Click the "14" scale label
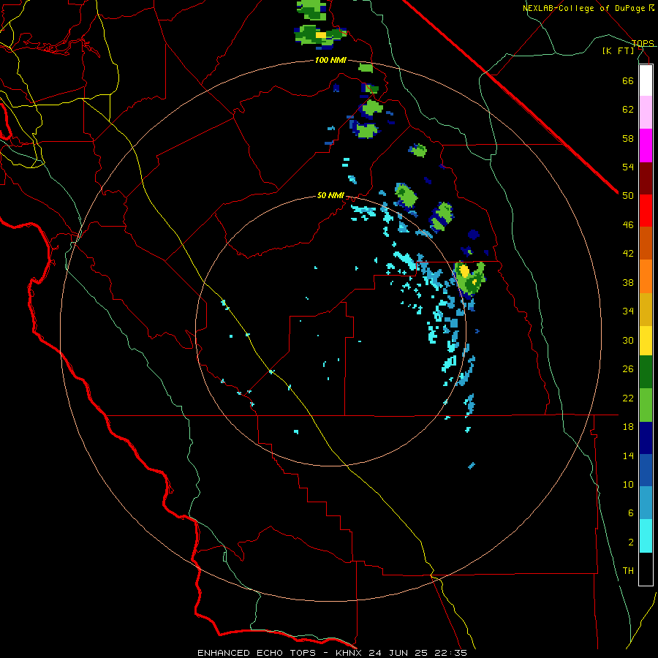The width and height of the screenshot is (658, 658). point(628,455)
